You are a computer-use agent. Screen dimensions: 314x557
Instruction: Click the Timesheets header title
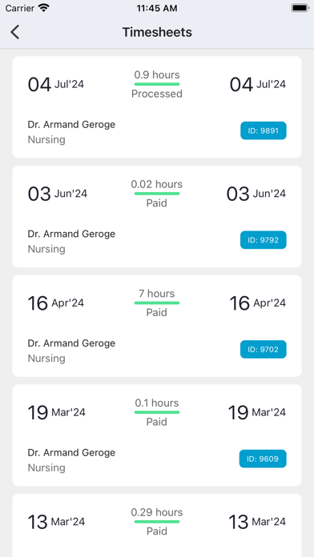pyautogui.click(x=157, y=32)
